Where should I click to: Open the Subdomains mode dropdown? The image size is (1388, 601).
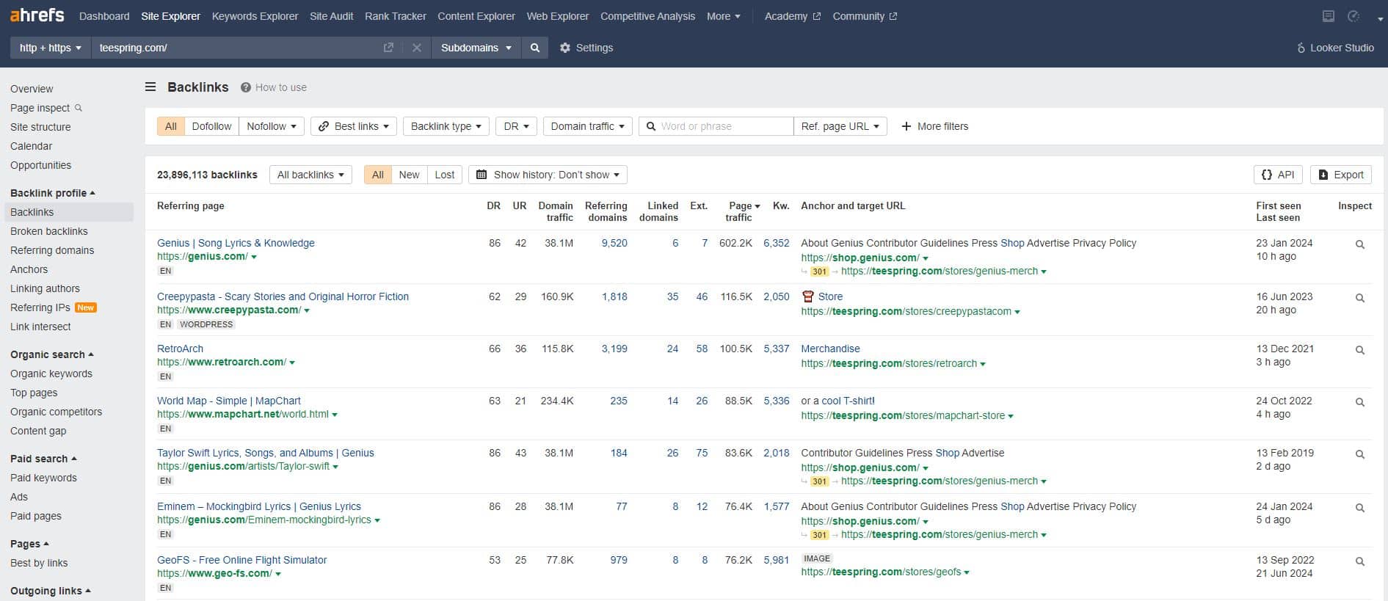click(476, 48)
